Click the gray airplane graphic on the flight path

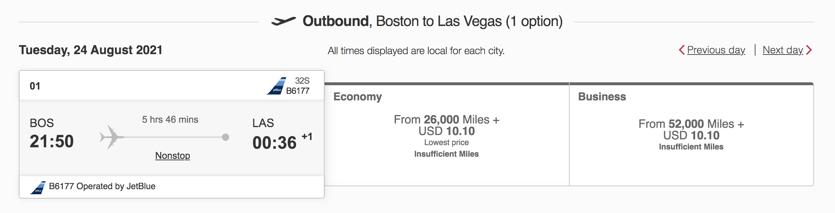111,136
